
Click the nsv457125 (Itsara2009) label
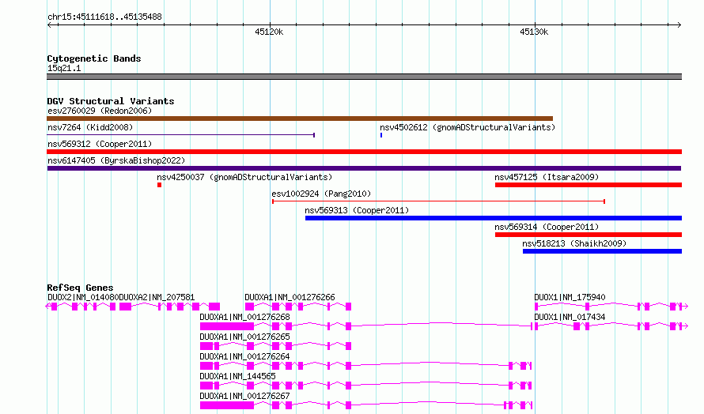click(547, 177)
